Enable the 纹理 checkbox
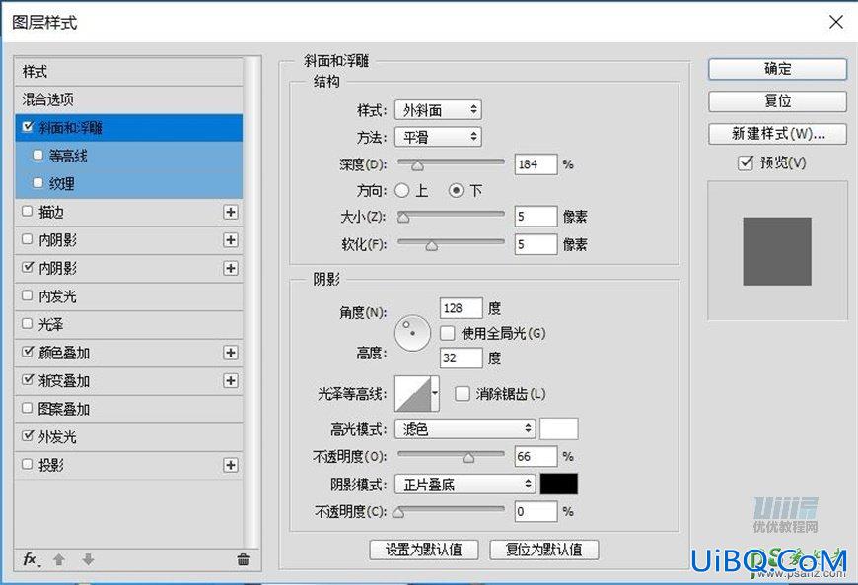This screenshot has width=858, height=585. tap(37, 183)
